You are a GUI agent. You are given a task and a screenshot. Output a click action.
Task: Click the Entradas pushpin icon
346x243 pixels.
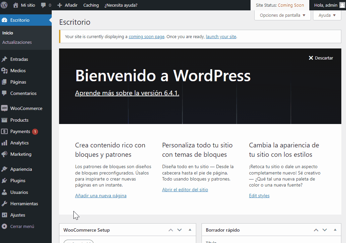pyautogui.click(x=4, y=59)
